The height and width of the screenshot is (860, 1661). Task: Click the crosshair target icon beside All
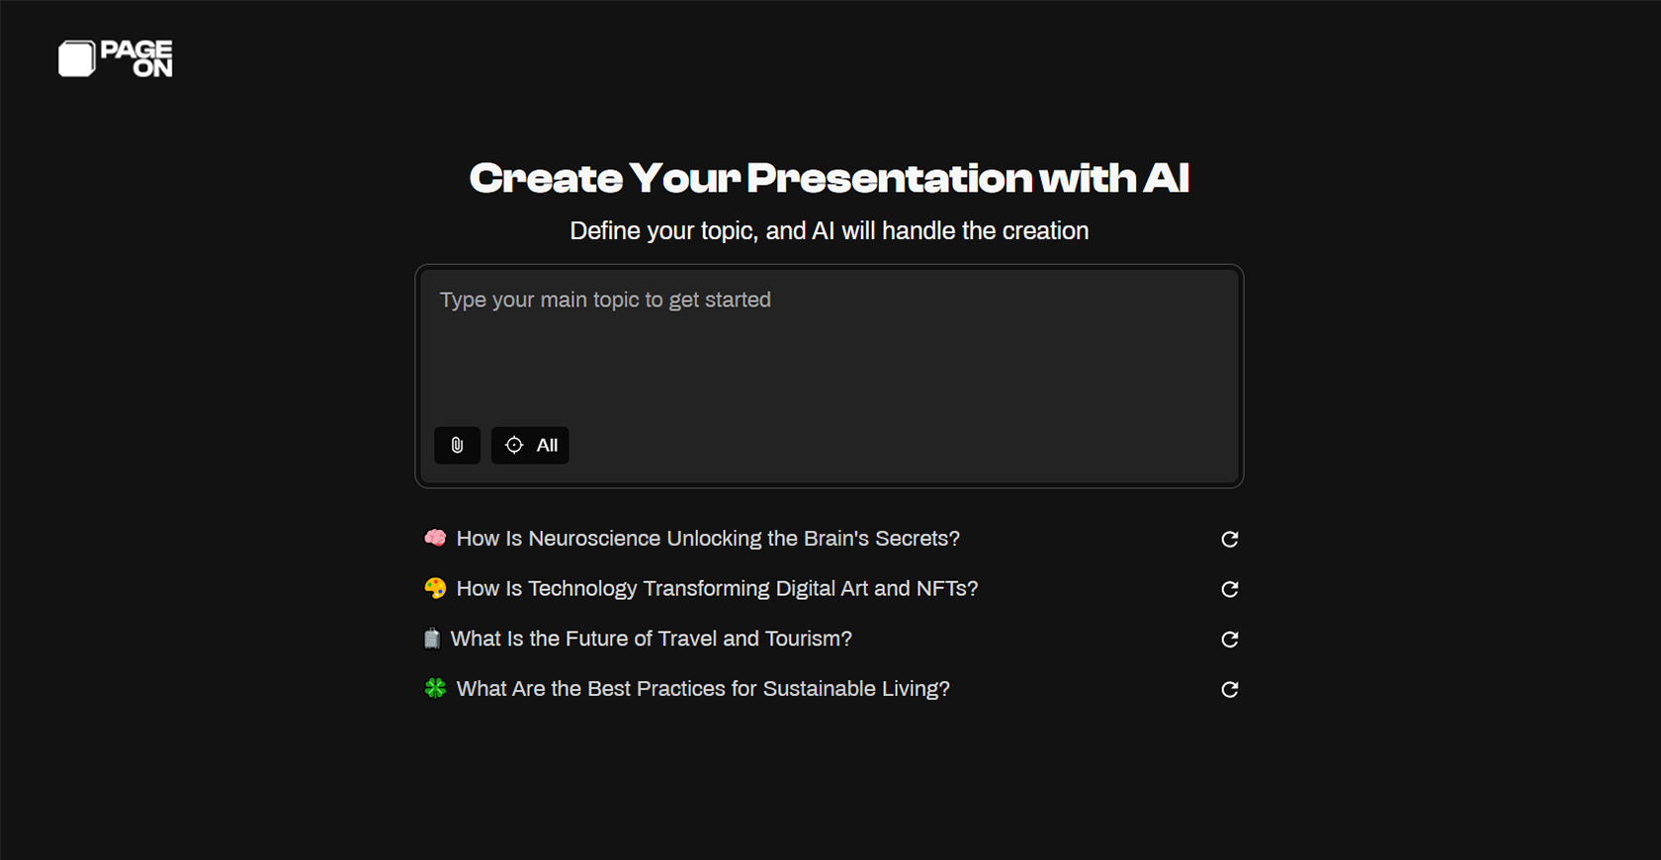[x=514, y=445]
